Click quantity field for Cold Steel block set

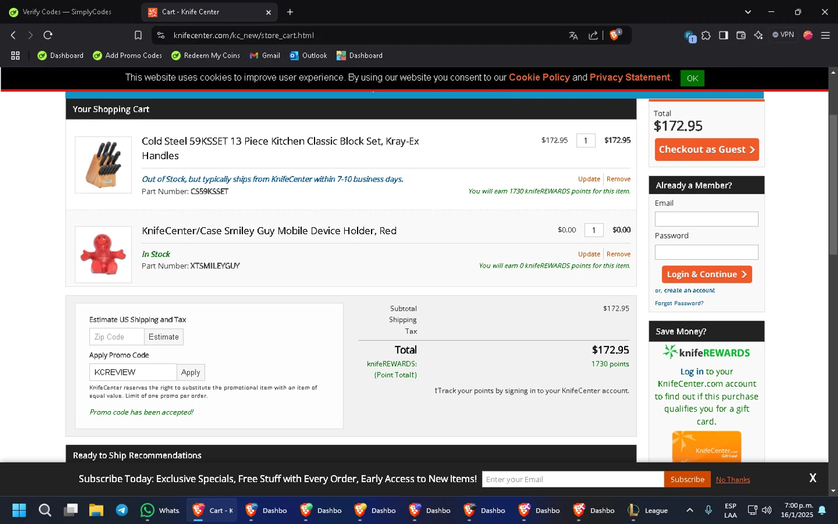[x=585, y=140]
